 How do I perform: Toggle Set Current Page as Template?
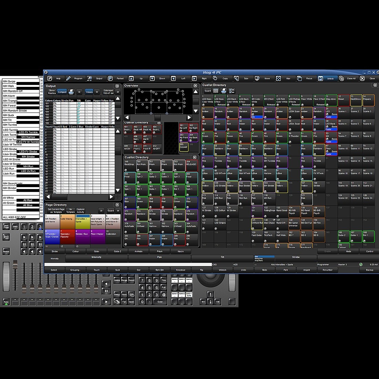(56, 211)
